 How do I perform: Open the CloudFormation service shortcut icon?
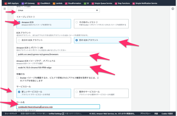click(66, 4)
